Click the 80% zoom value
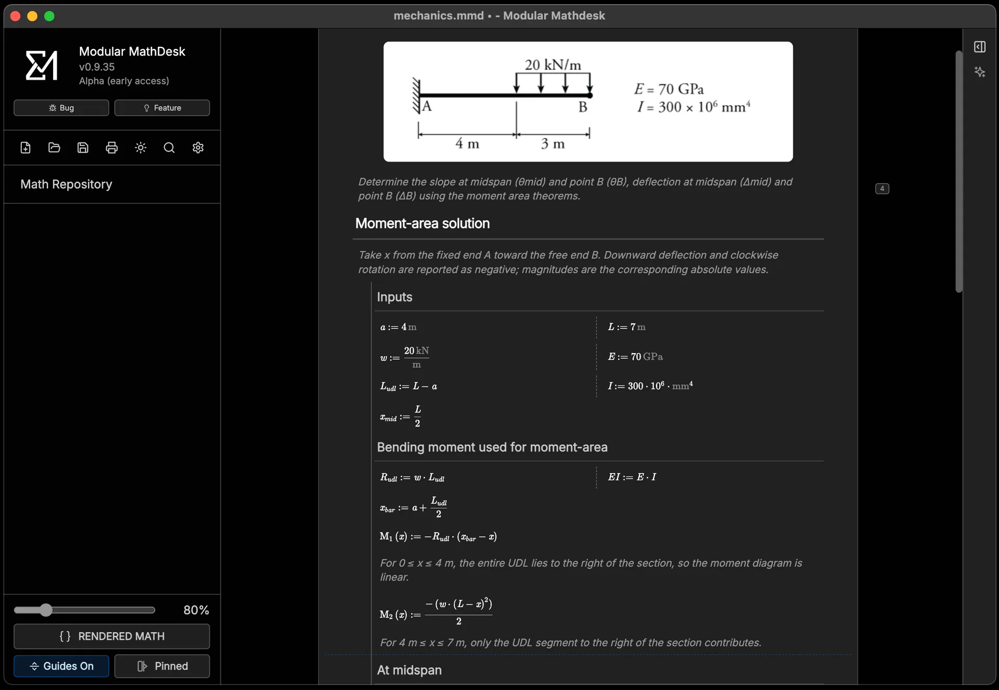The width and height of the screenshot is (999, 690). (196, 610)
